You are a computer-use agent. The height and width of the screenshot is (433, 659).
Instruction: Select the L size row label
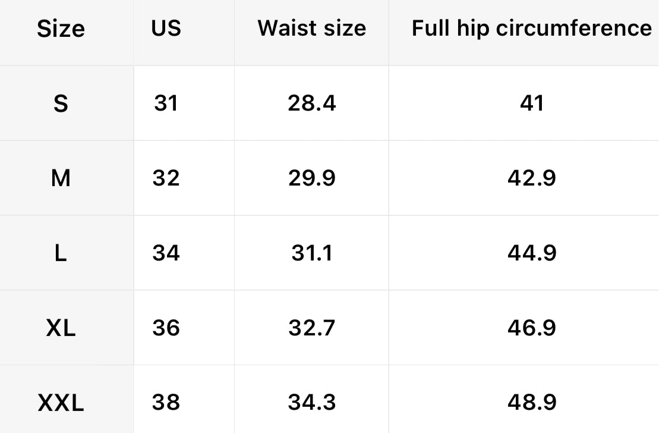coord(61,253)
